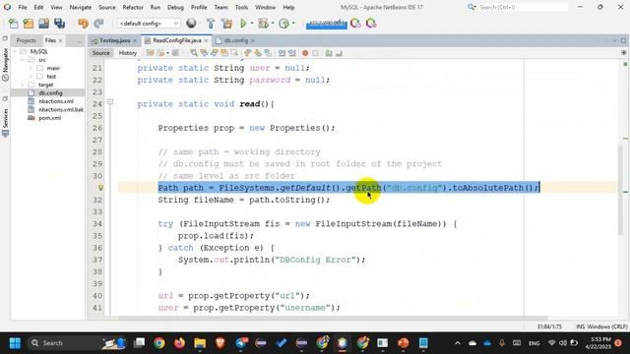The height and width of the screenshot is (354, 630).
Task: Click the vertical editor scrollbar
Action: (621, 189)
